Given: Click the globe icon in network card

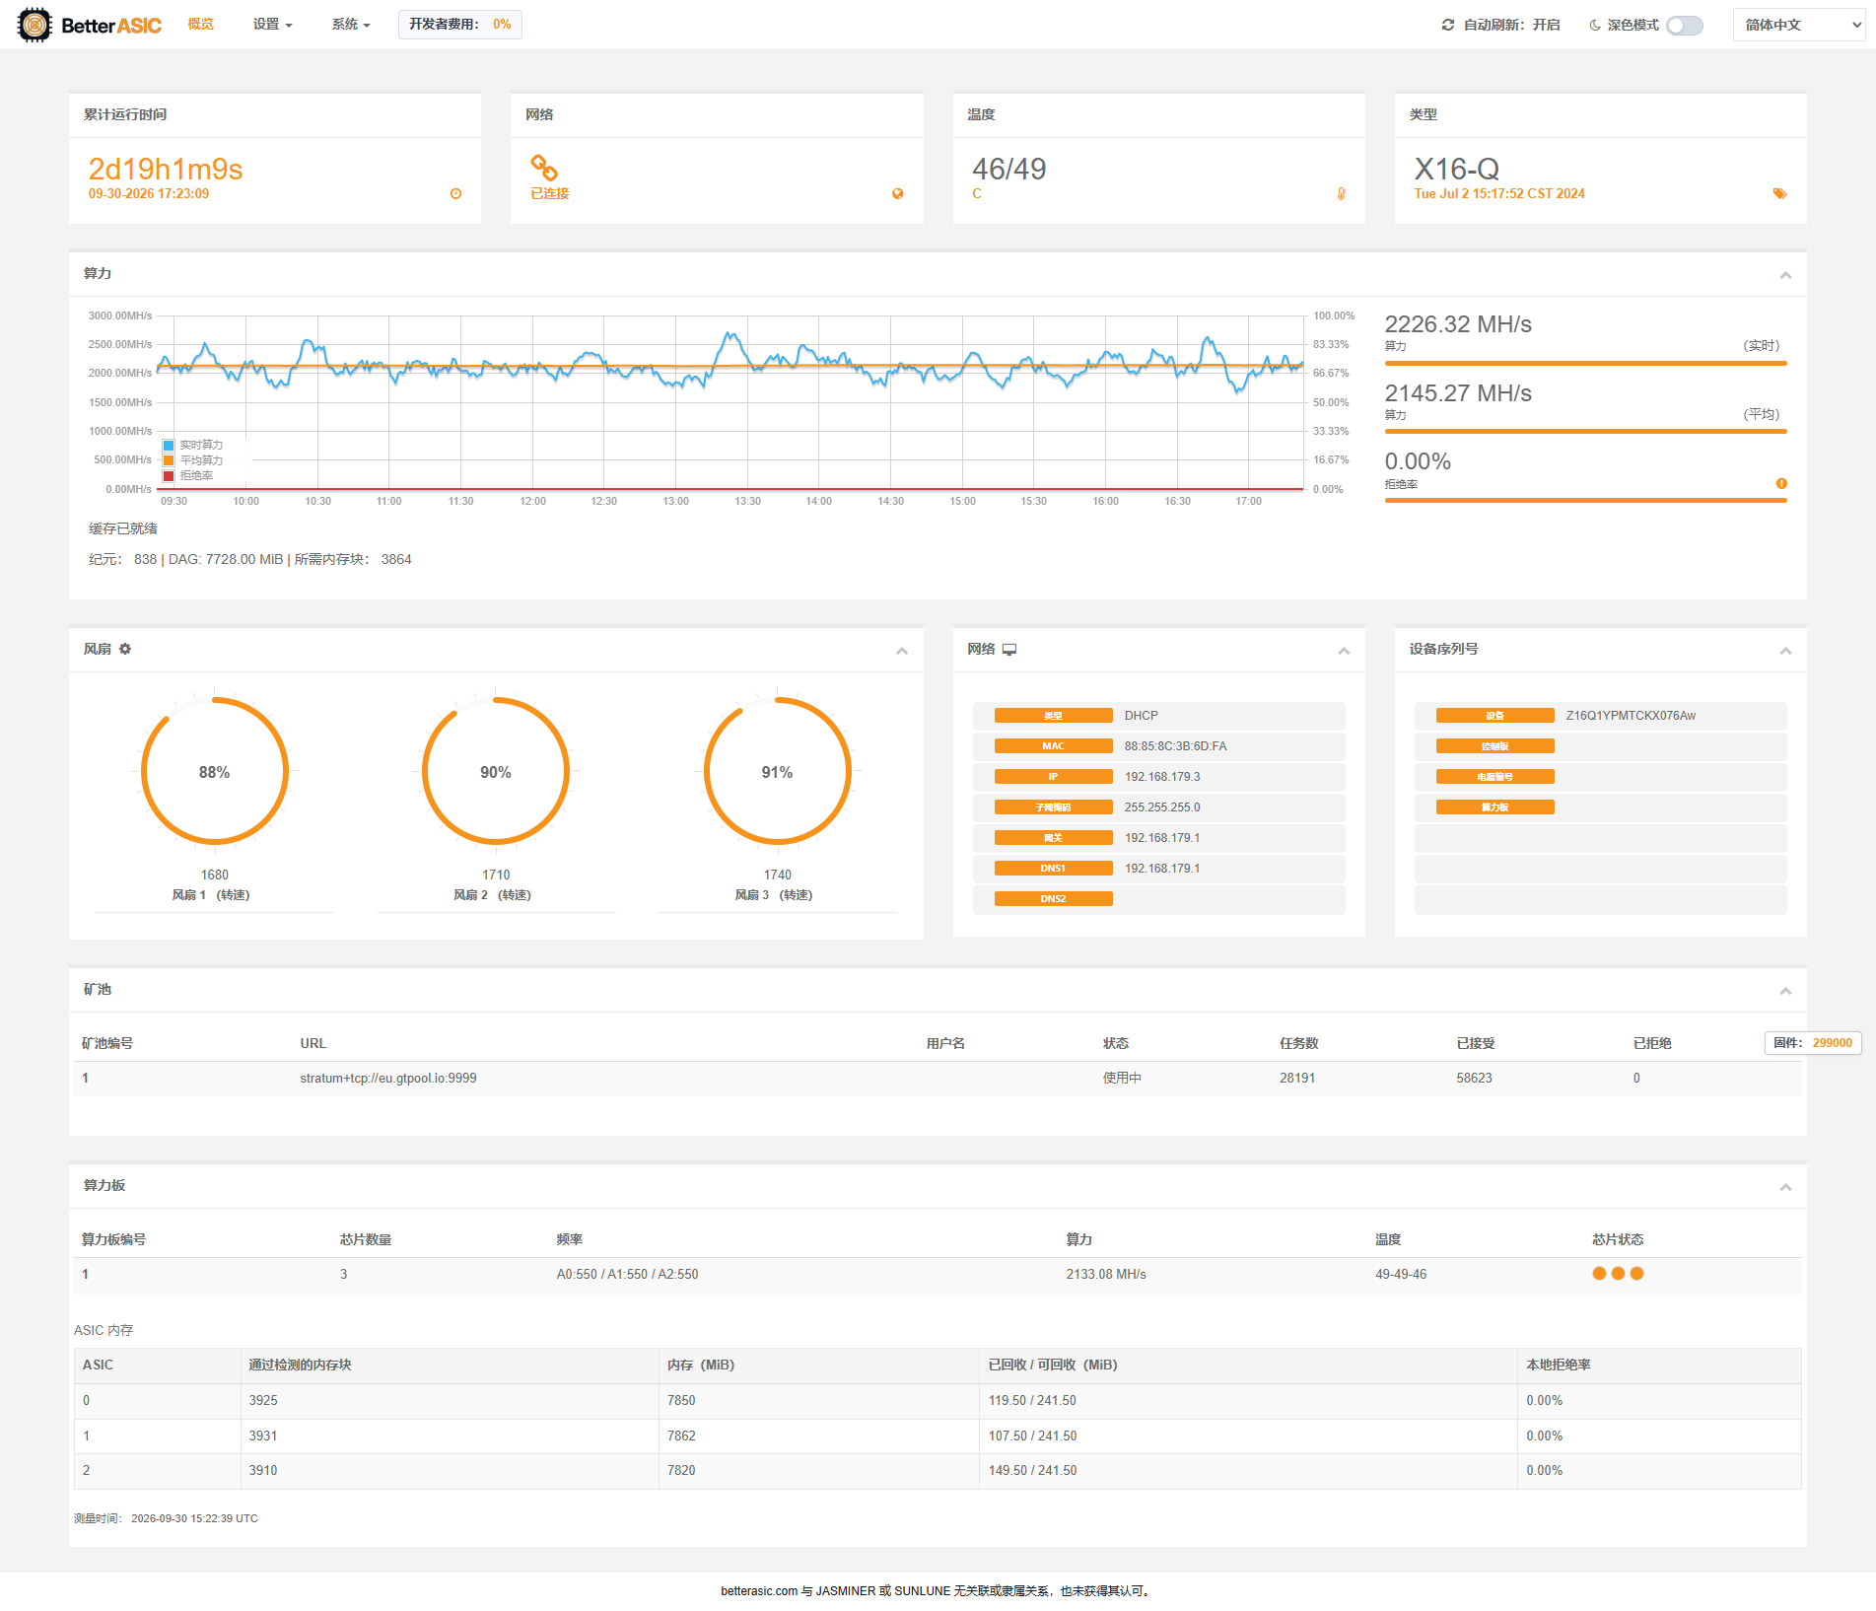Looking at the screenshot, I should [897, 194].
